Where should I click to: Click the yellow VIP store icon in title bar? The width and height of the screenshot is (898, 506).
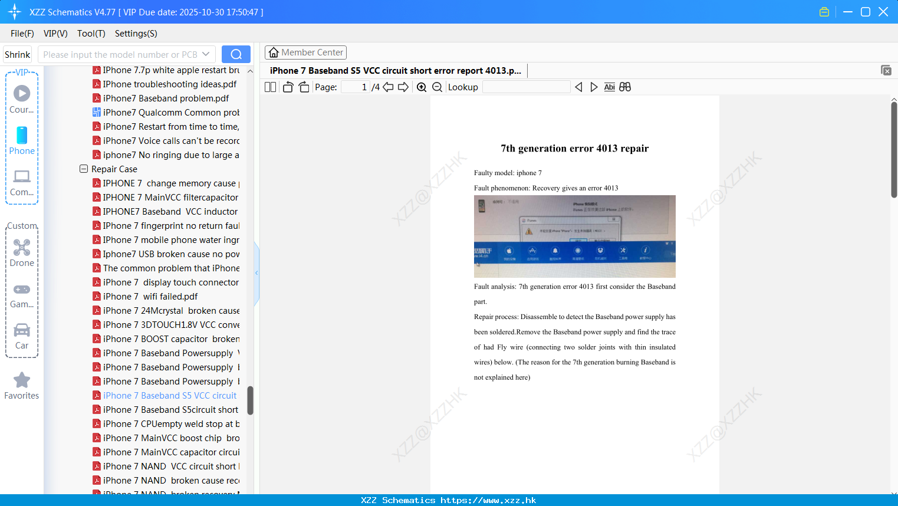coord(824,12)
